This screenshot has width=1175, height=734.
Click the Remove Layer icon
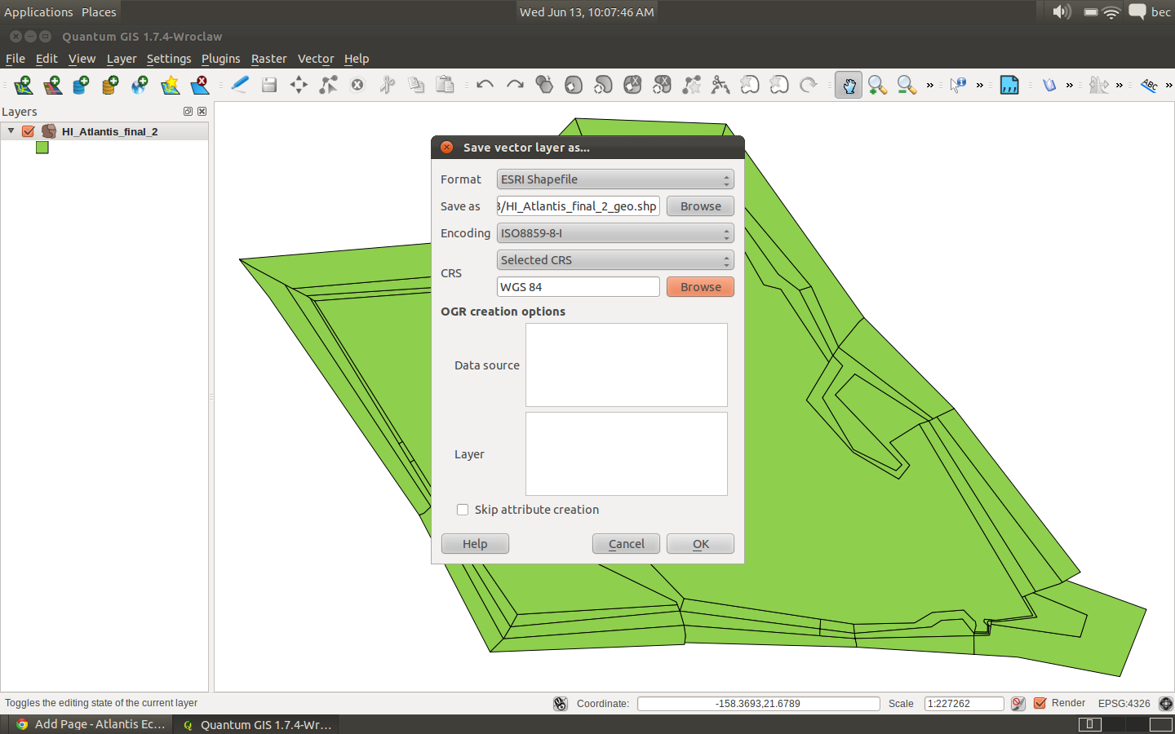point(200,85)
